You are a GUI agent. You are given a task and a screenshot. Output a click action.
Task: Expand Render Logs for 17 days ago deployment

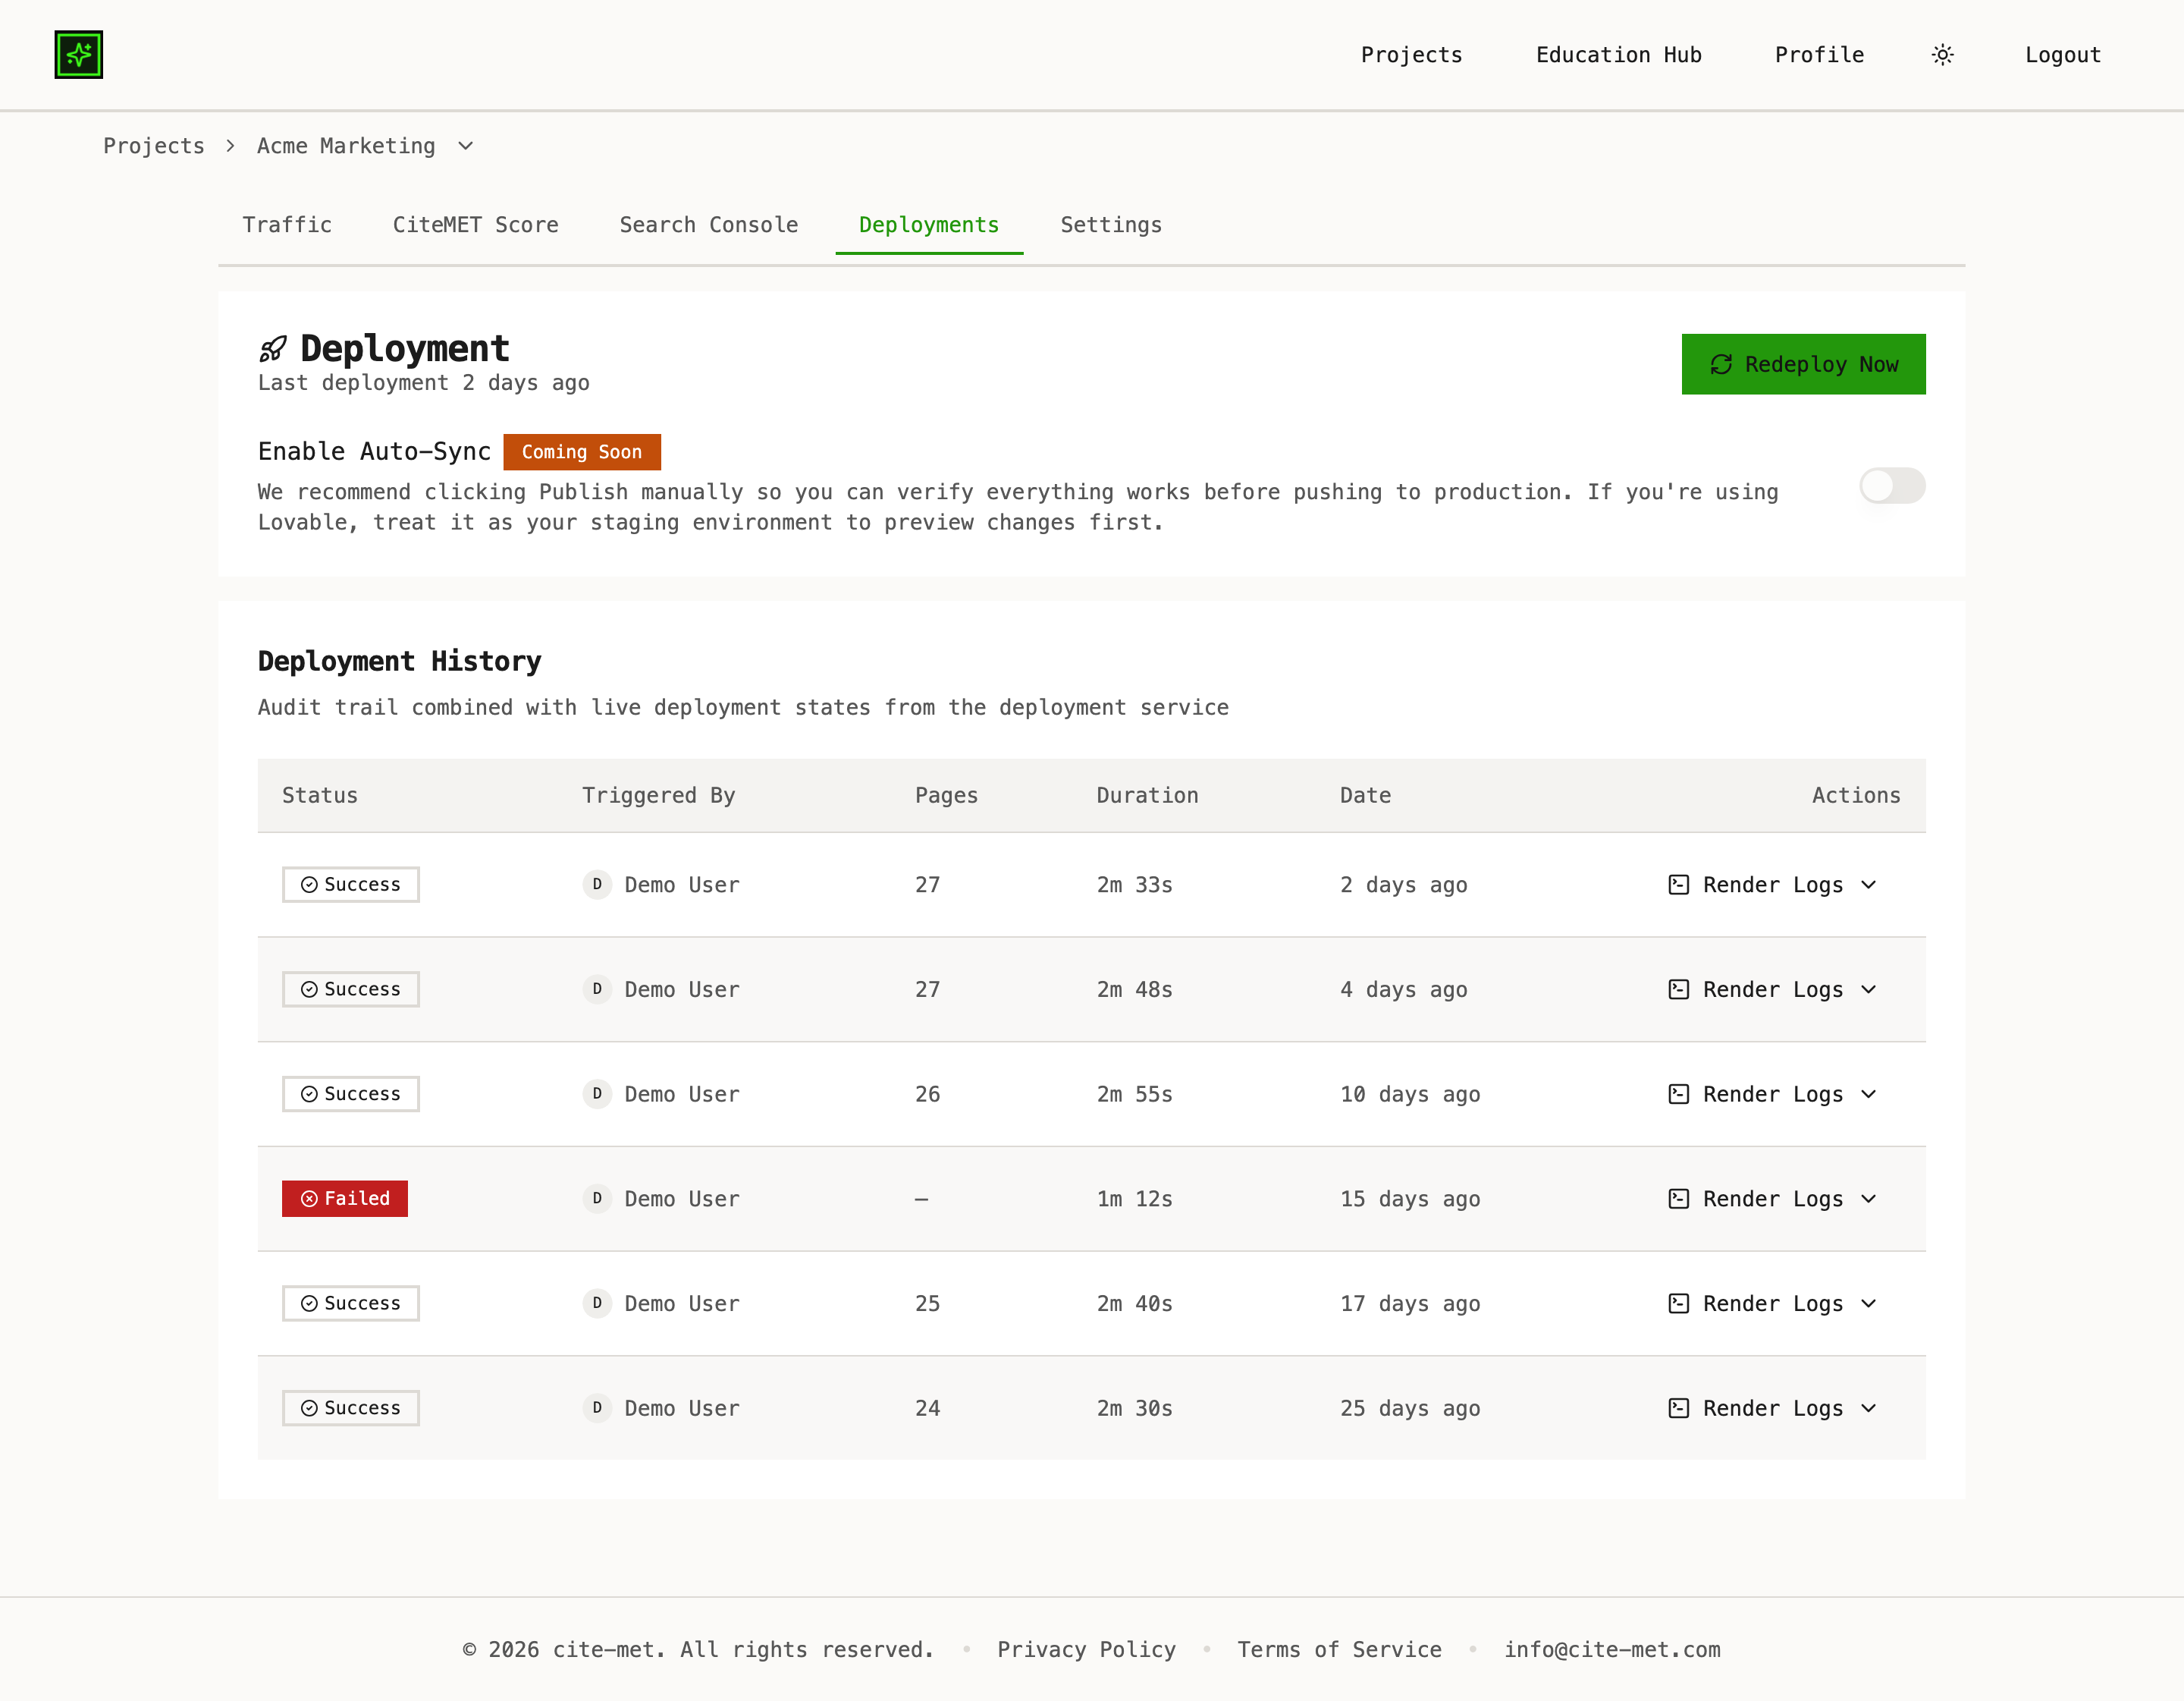1772,1303
